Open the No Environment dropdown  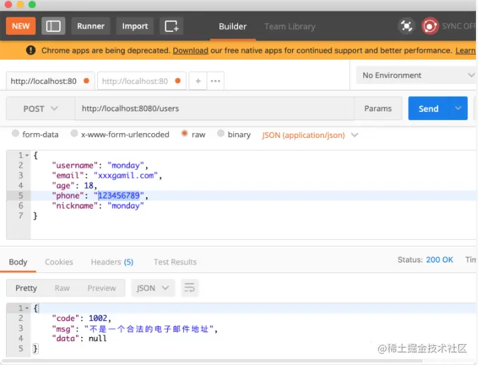416,75
